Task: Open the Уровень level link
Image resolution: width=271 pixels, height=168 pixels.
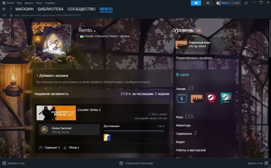Action: pos(183,30)
